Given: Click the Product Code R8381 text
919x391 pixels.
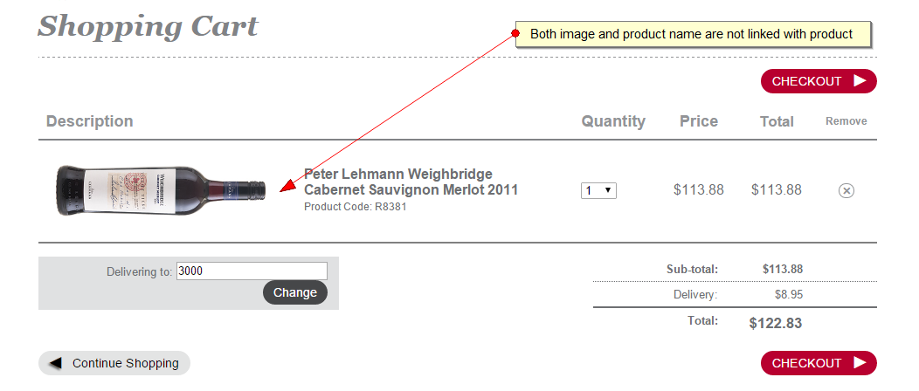Looking at the screenshot, I should (x=356, y=207).
